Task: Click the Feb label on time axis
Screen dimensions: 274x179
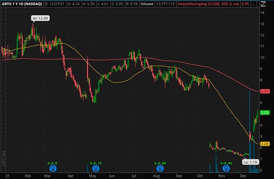Action: point(27,176)
